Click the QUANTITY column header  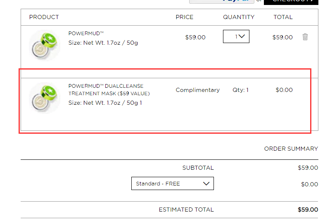[239, 17]
